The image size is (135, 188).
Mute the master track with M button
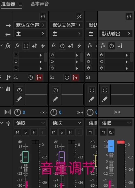pyautogui.click(x=103, y=132)
